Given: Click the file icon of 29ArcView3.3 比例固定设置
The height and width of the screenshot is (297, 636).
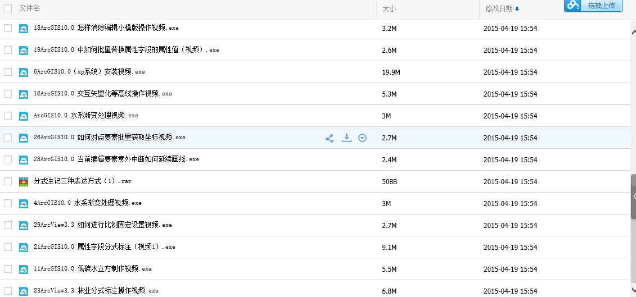Looking at the screenshot, I should (24, 225).
